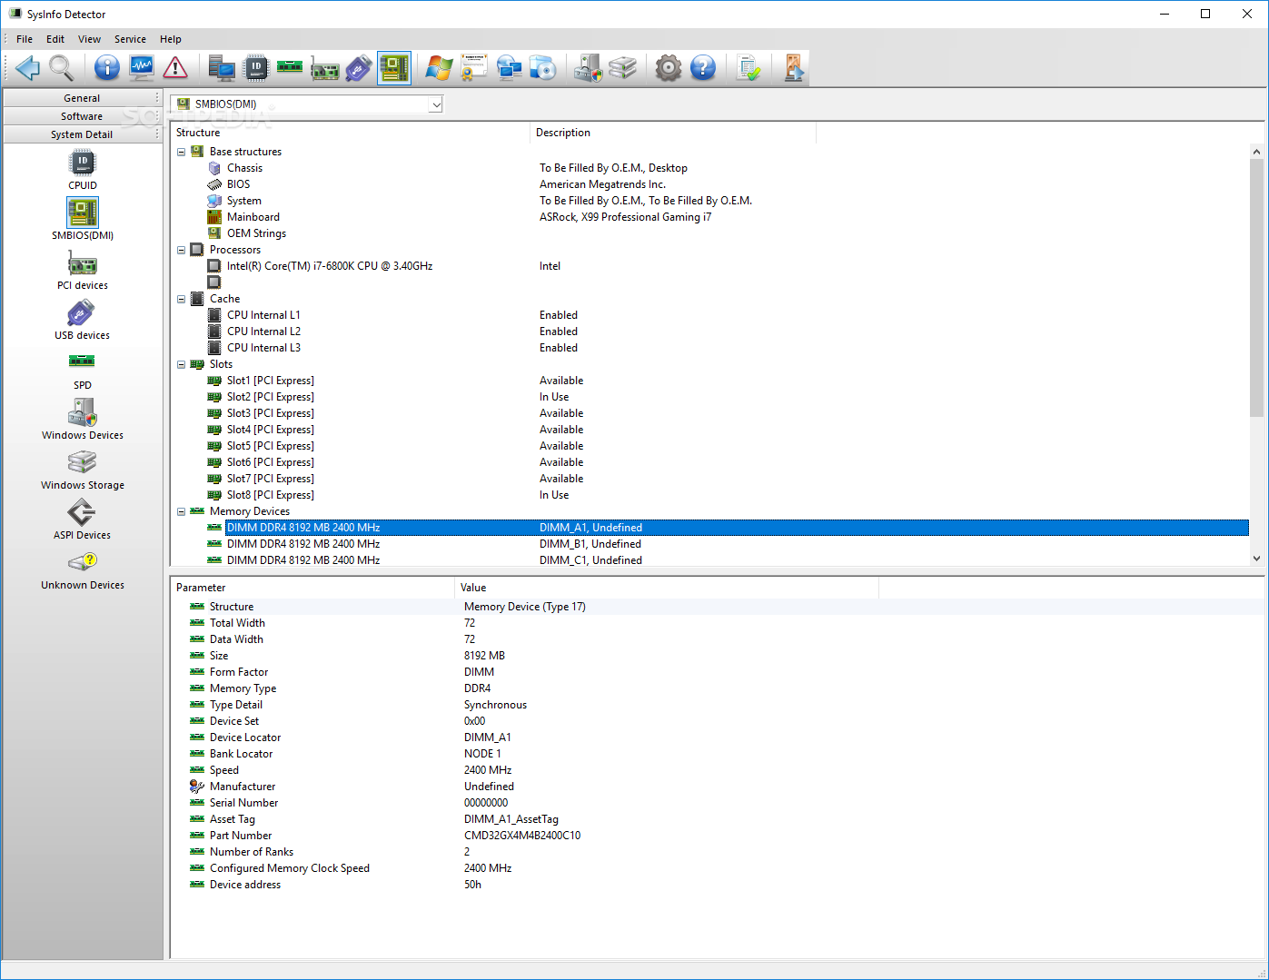Image resolution: width=1269 pixels, height=980 pixels.
Task: Open the Service menu
Action: 130,39
